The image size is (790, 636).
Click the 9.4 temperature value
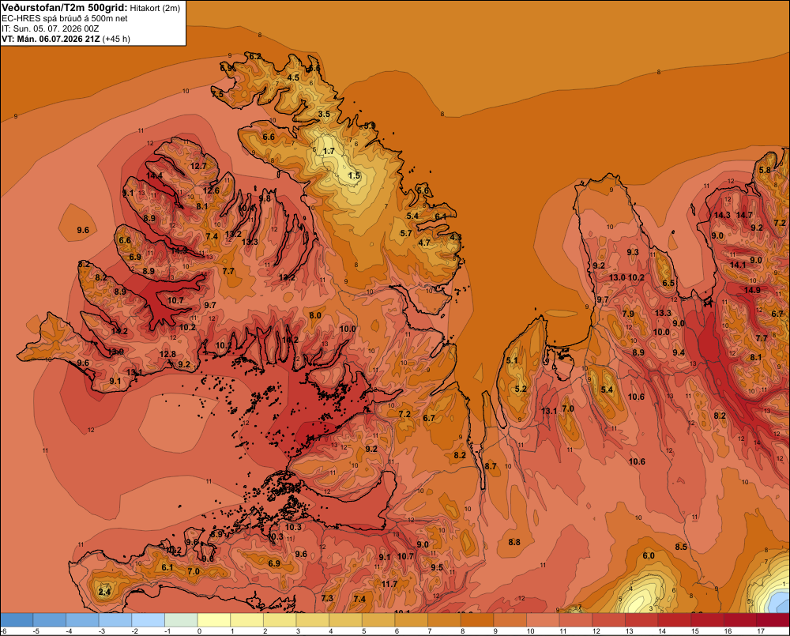(679, 353)
